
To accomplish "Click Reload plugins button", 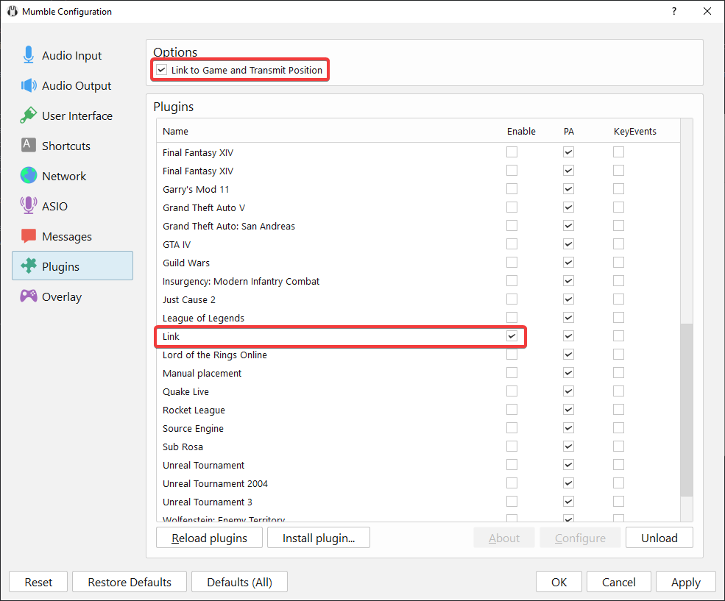I will coord(210,538).
